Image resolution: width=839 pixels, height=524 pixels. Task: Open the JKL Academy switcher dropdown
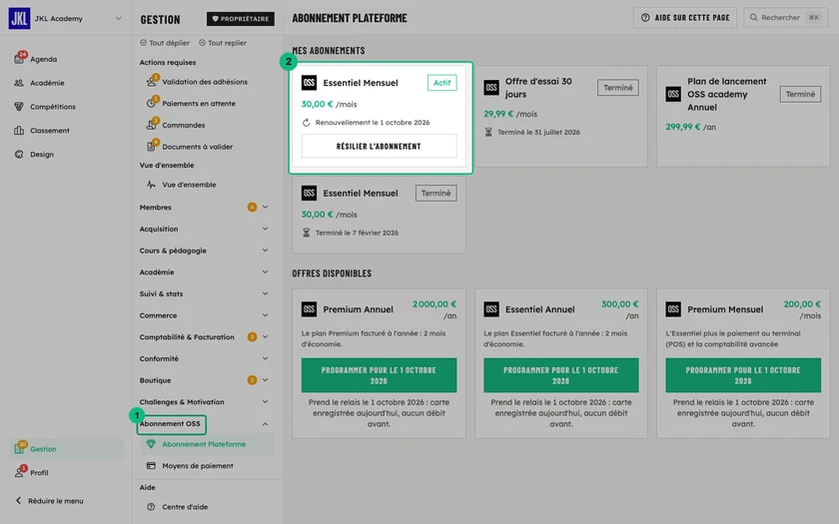pyautogui.click(x=118, y=18)
